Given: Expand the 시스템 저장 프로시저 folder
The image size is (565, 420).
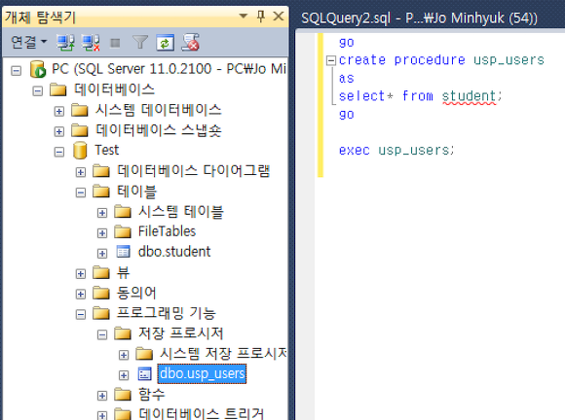Looking at the screenshot, I should pyautogui.click(x=124, y=355).
